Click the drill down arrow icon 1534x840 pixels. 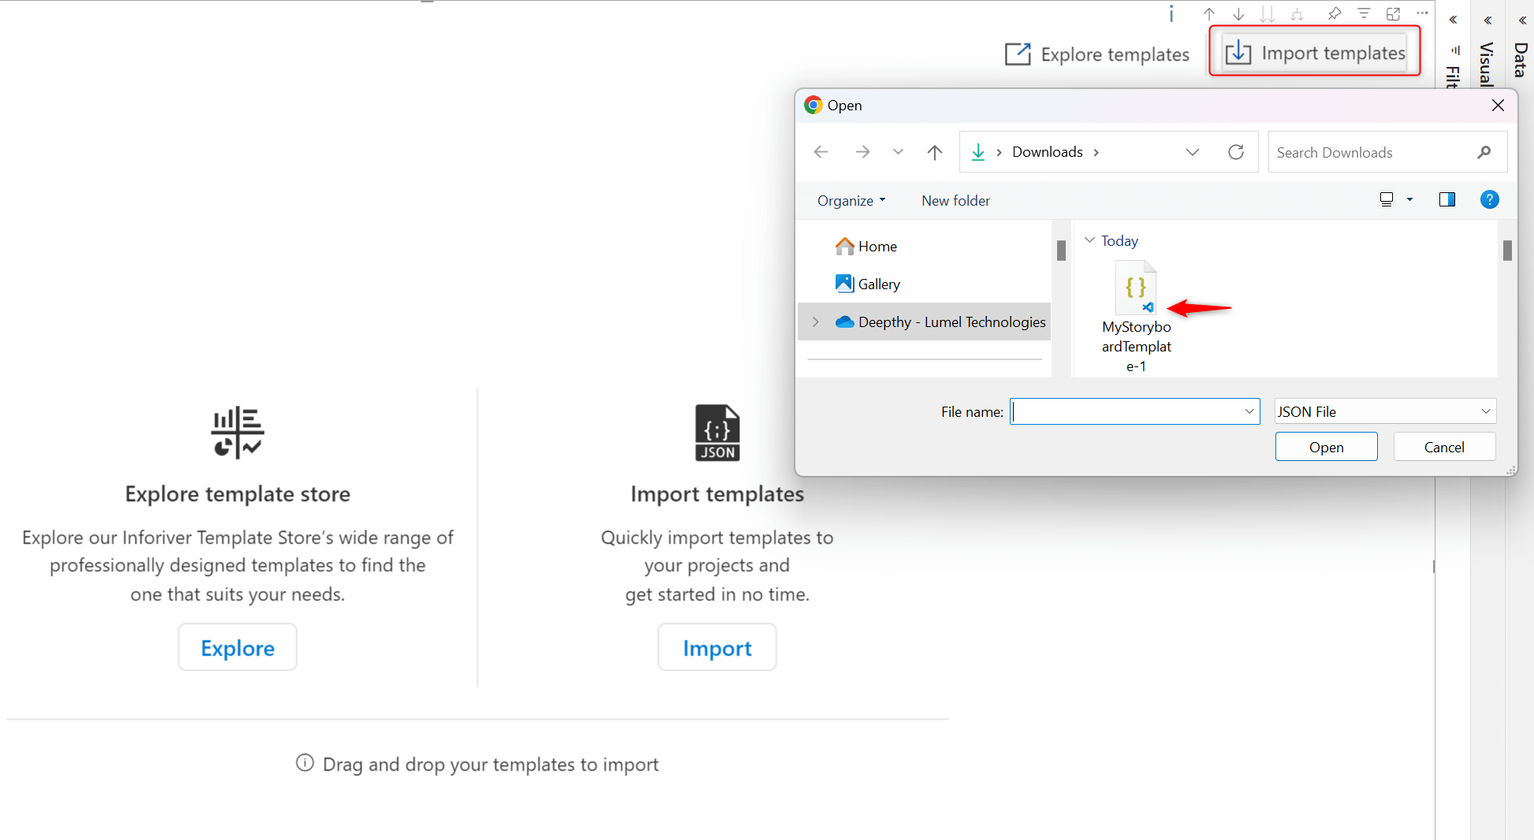click(1238, 13)
